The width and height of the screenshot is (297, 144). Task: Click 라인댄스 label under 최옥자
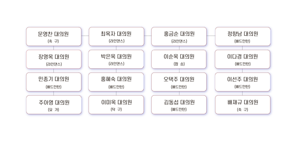pos(117,41)
